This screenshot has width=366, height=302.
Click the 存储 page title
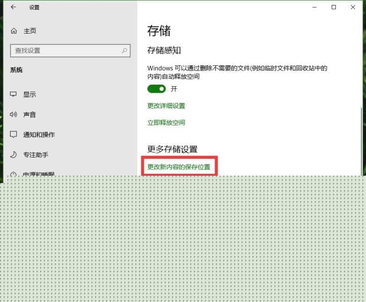pos(159,31)
